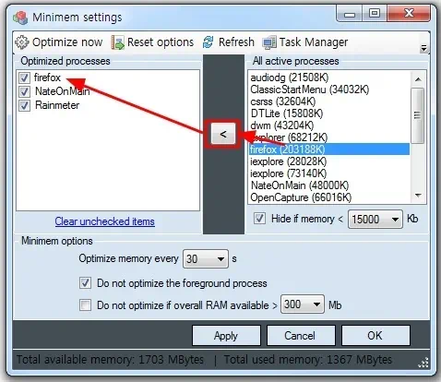
Task: Uncheck the Rainmeter optimized process
Action: point(24,105)
